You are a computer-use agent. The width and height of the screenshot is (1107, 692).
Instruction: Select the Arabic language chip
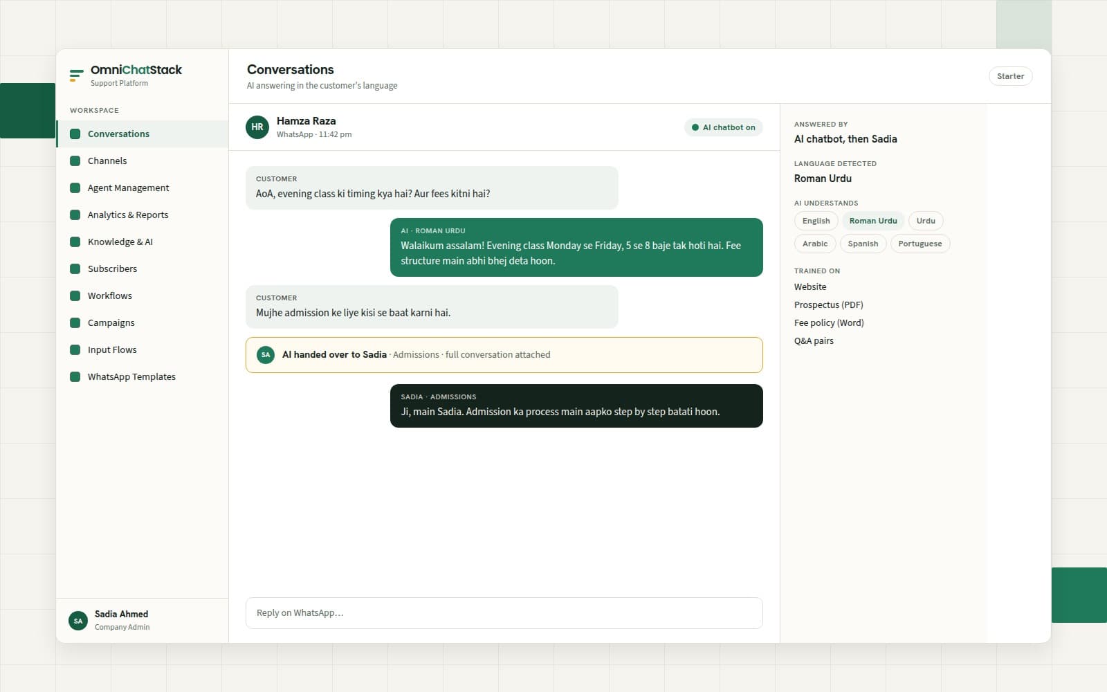(815, 244)
